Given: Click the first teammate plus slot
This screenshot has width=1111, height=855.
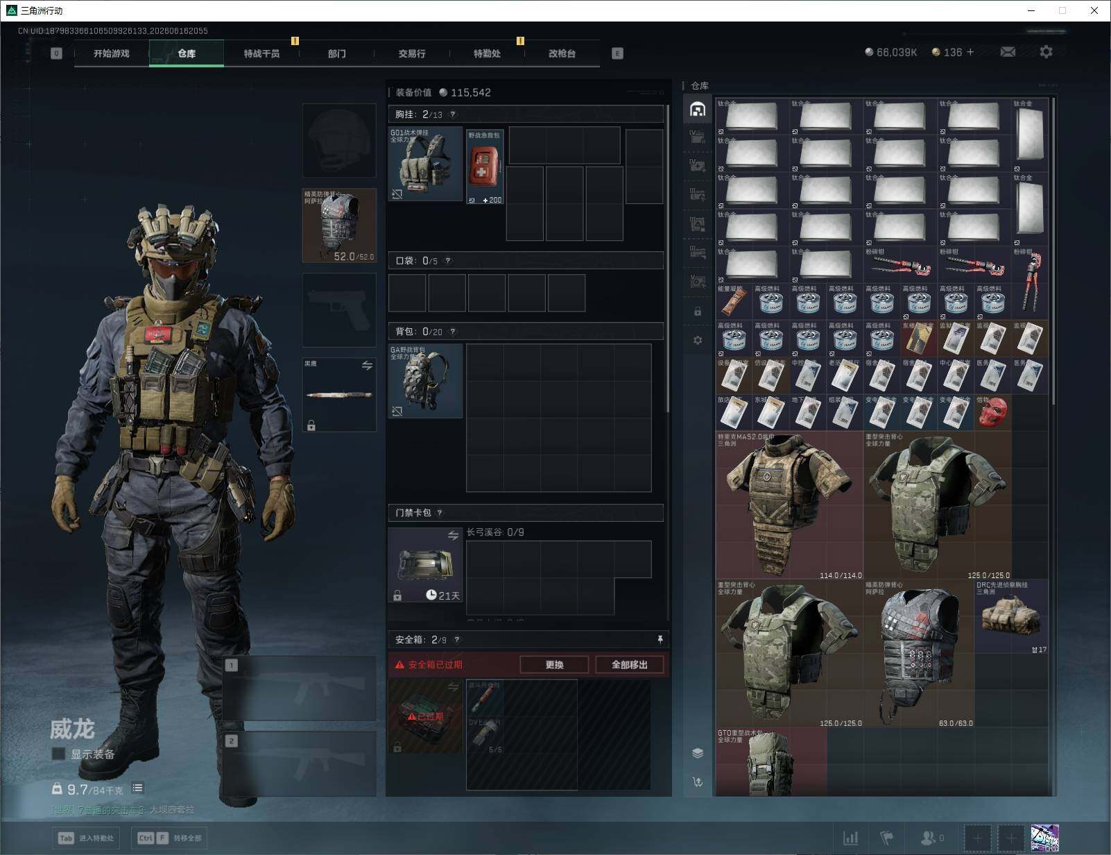Looking at the screenshot, I should pos(978,838).
